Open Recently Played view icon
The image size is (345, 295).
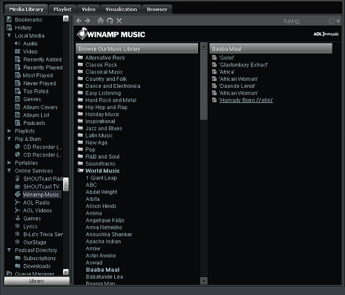[x=18, y=67]
